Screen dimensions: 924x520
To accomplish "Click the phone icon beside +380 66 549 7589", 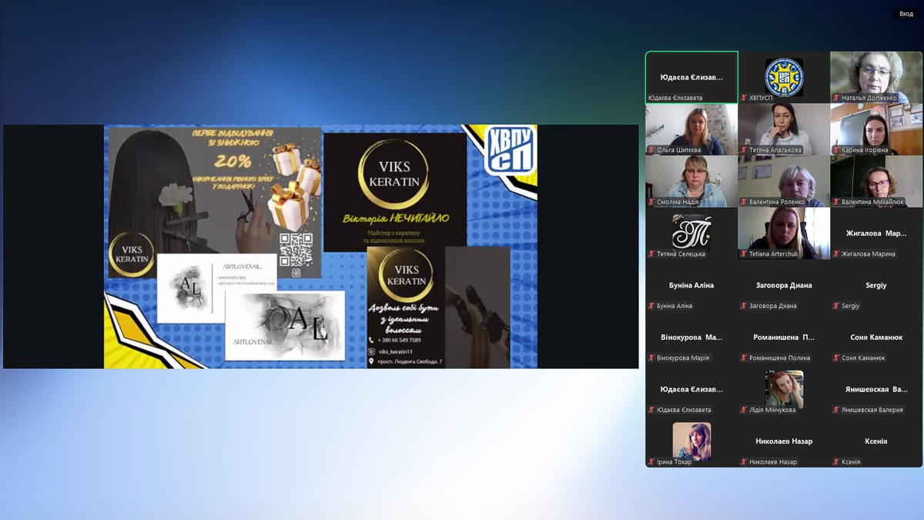I will 371,340.
